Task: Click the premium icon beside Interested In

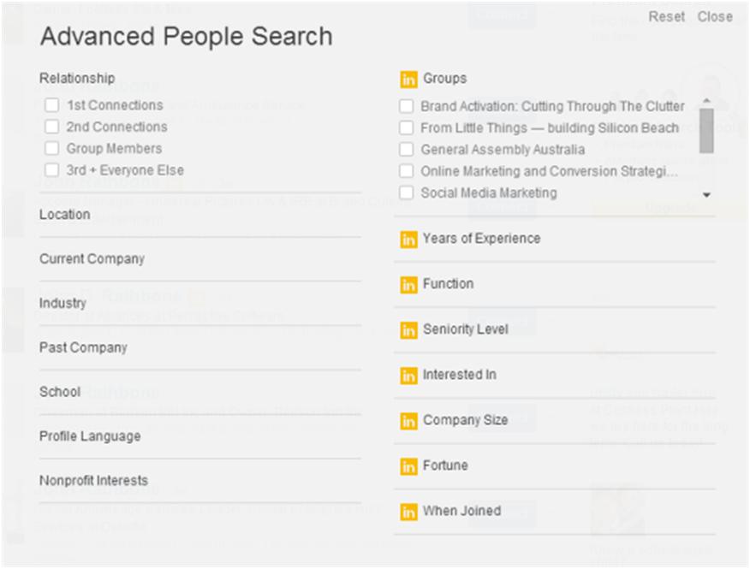Action: pos(408,376)
